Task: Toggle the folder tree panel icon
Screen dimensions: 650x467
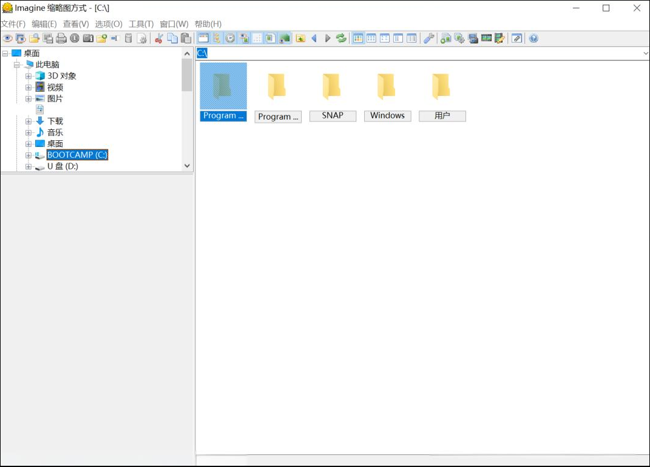Action: click(217, 39)
